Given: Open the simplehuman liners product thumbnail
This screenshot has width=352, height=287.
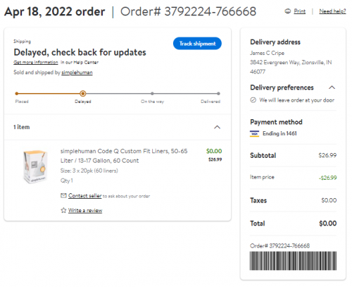Looking at the screenshot, I should (35, 166).
